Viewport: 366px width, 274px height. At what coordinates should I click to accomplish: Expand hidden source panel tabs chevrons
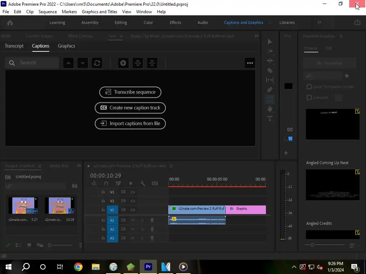tap(257, 36)
